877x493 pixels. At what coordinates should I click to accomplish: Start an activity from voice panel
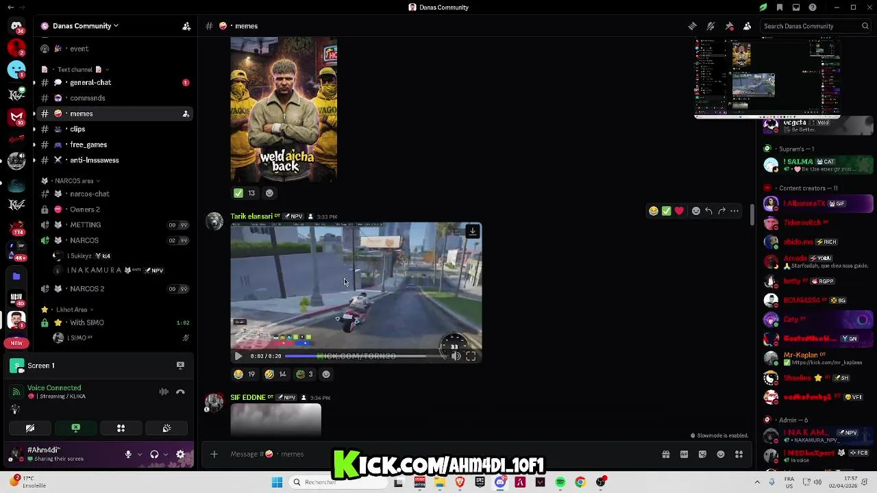tap(121, 429)
